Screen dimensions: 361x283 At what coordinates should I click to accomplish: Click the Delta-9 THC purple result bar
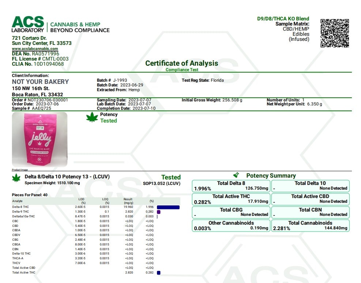[159, 212]
